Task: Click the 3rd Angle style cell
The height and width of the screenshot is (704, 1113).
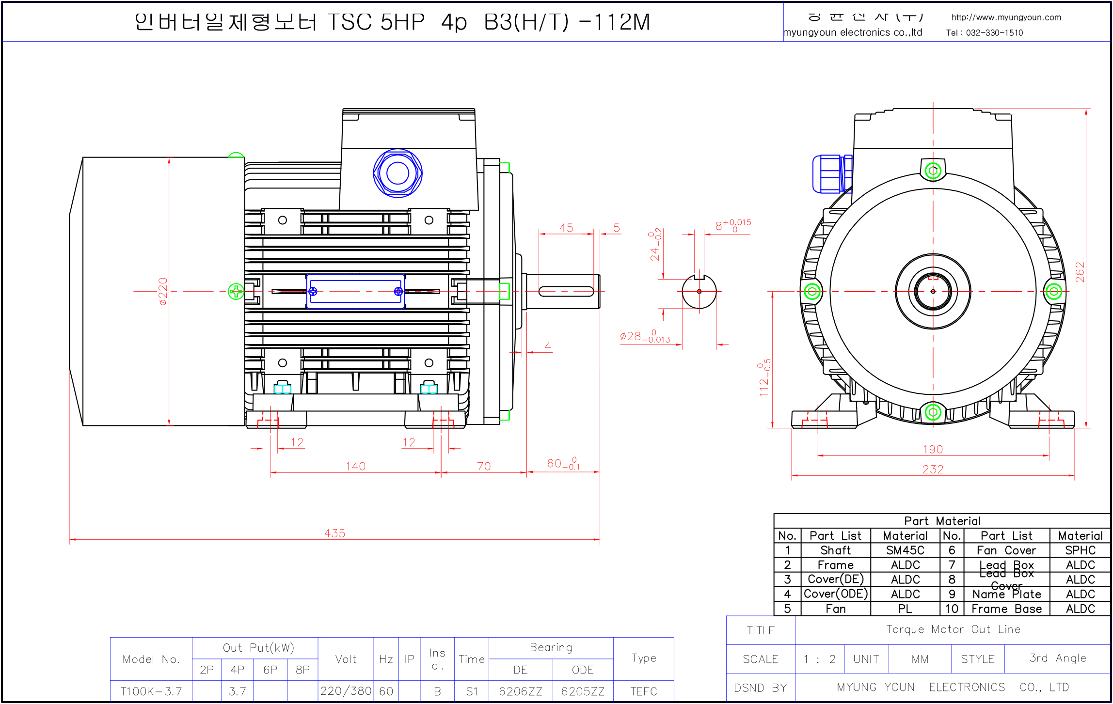Action: [1057, 658]
